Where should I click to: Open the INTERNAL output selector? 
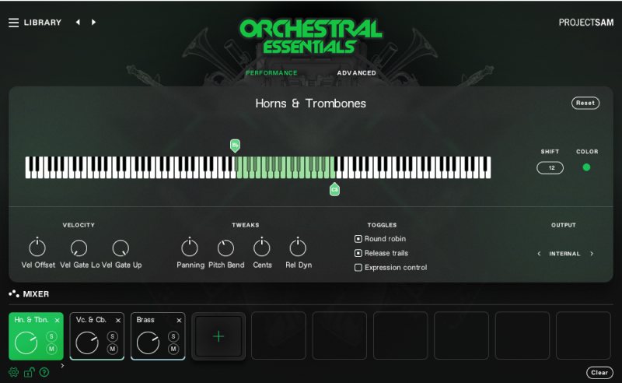[564, 254]
